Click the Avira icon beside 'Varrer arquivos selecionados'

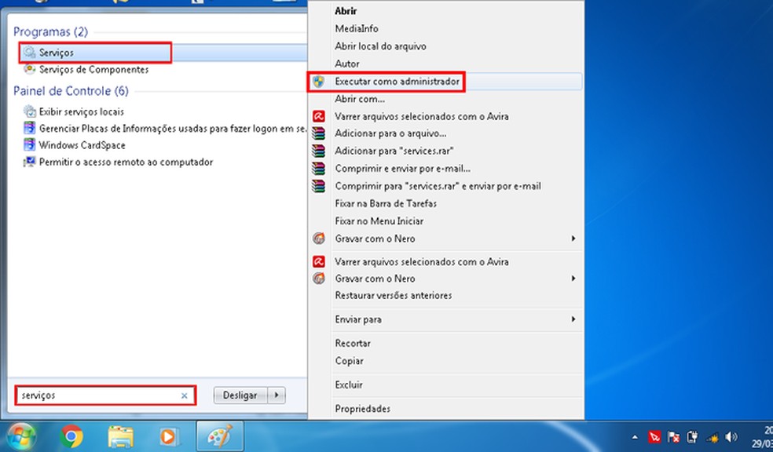319,115
